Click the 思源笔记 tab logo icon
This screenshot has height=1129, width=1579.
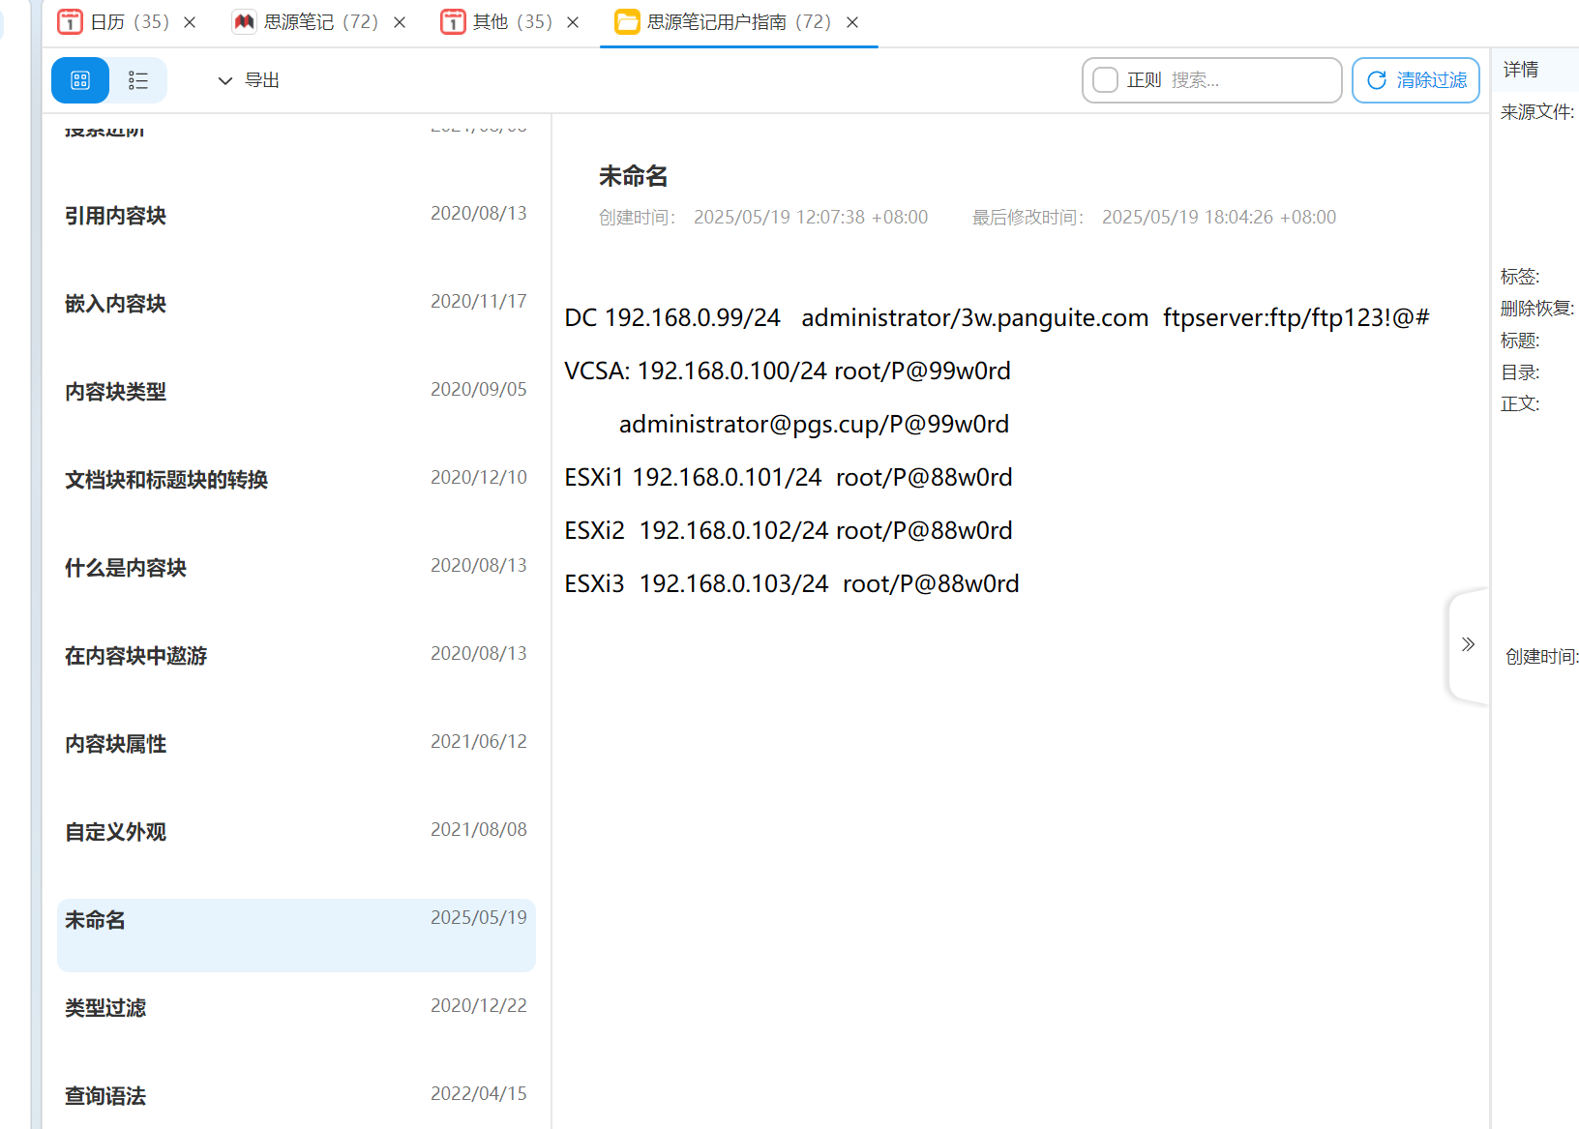coord(244,21)
